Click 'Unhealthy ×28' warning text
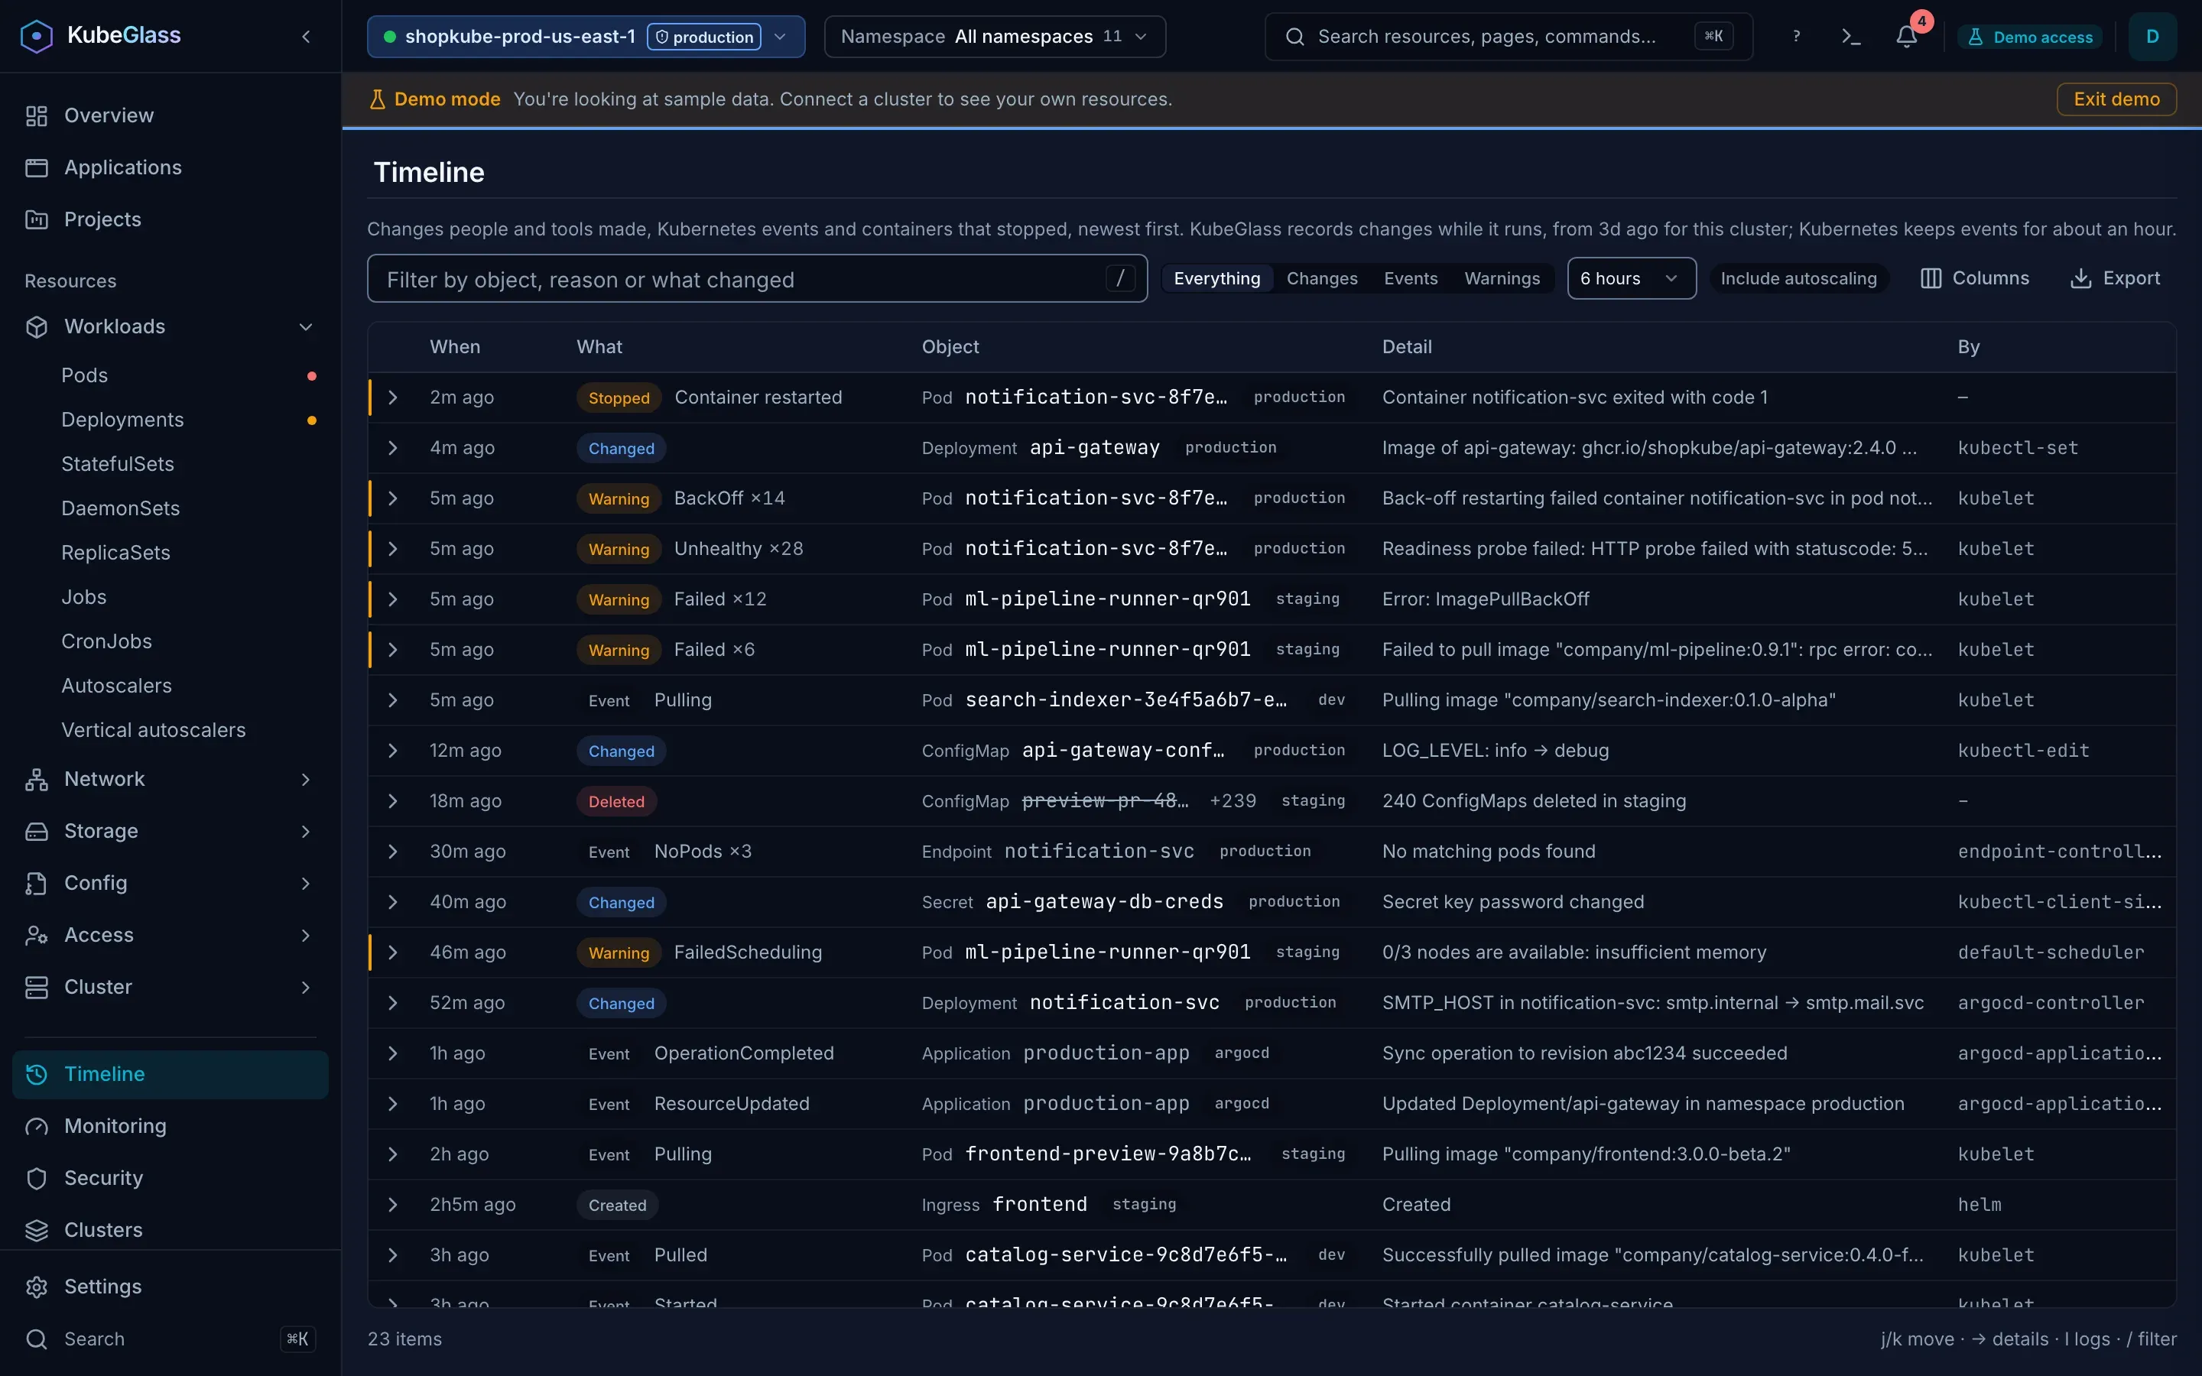Viewport: 2202px width, 1376px height. pos(739,549)
